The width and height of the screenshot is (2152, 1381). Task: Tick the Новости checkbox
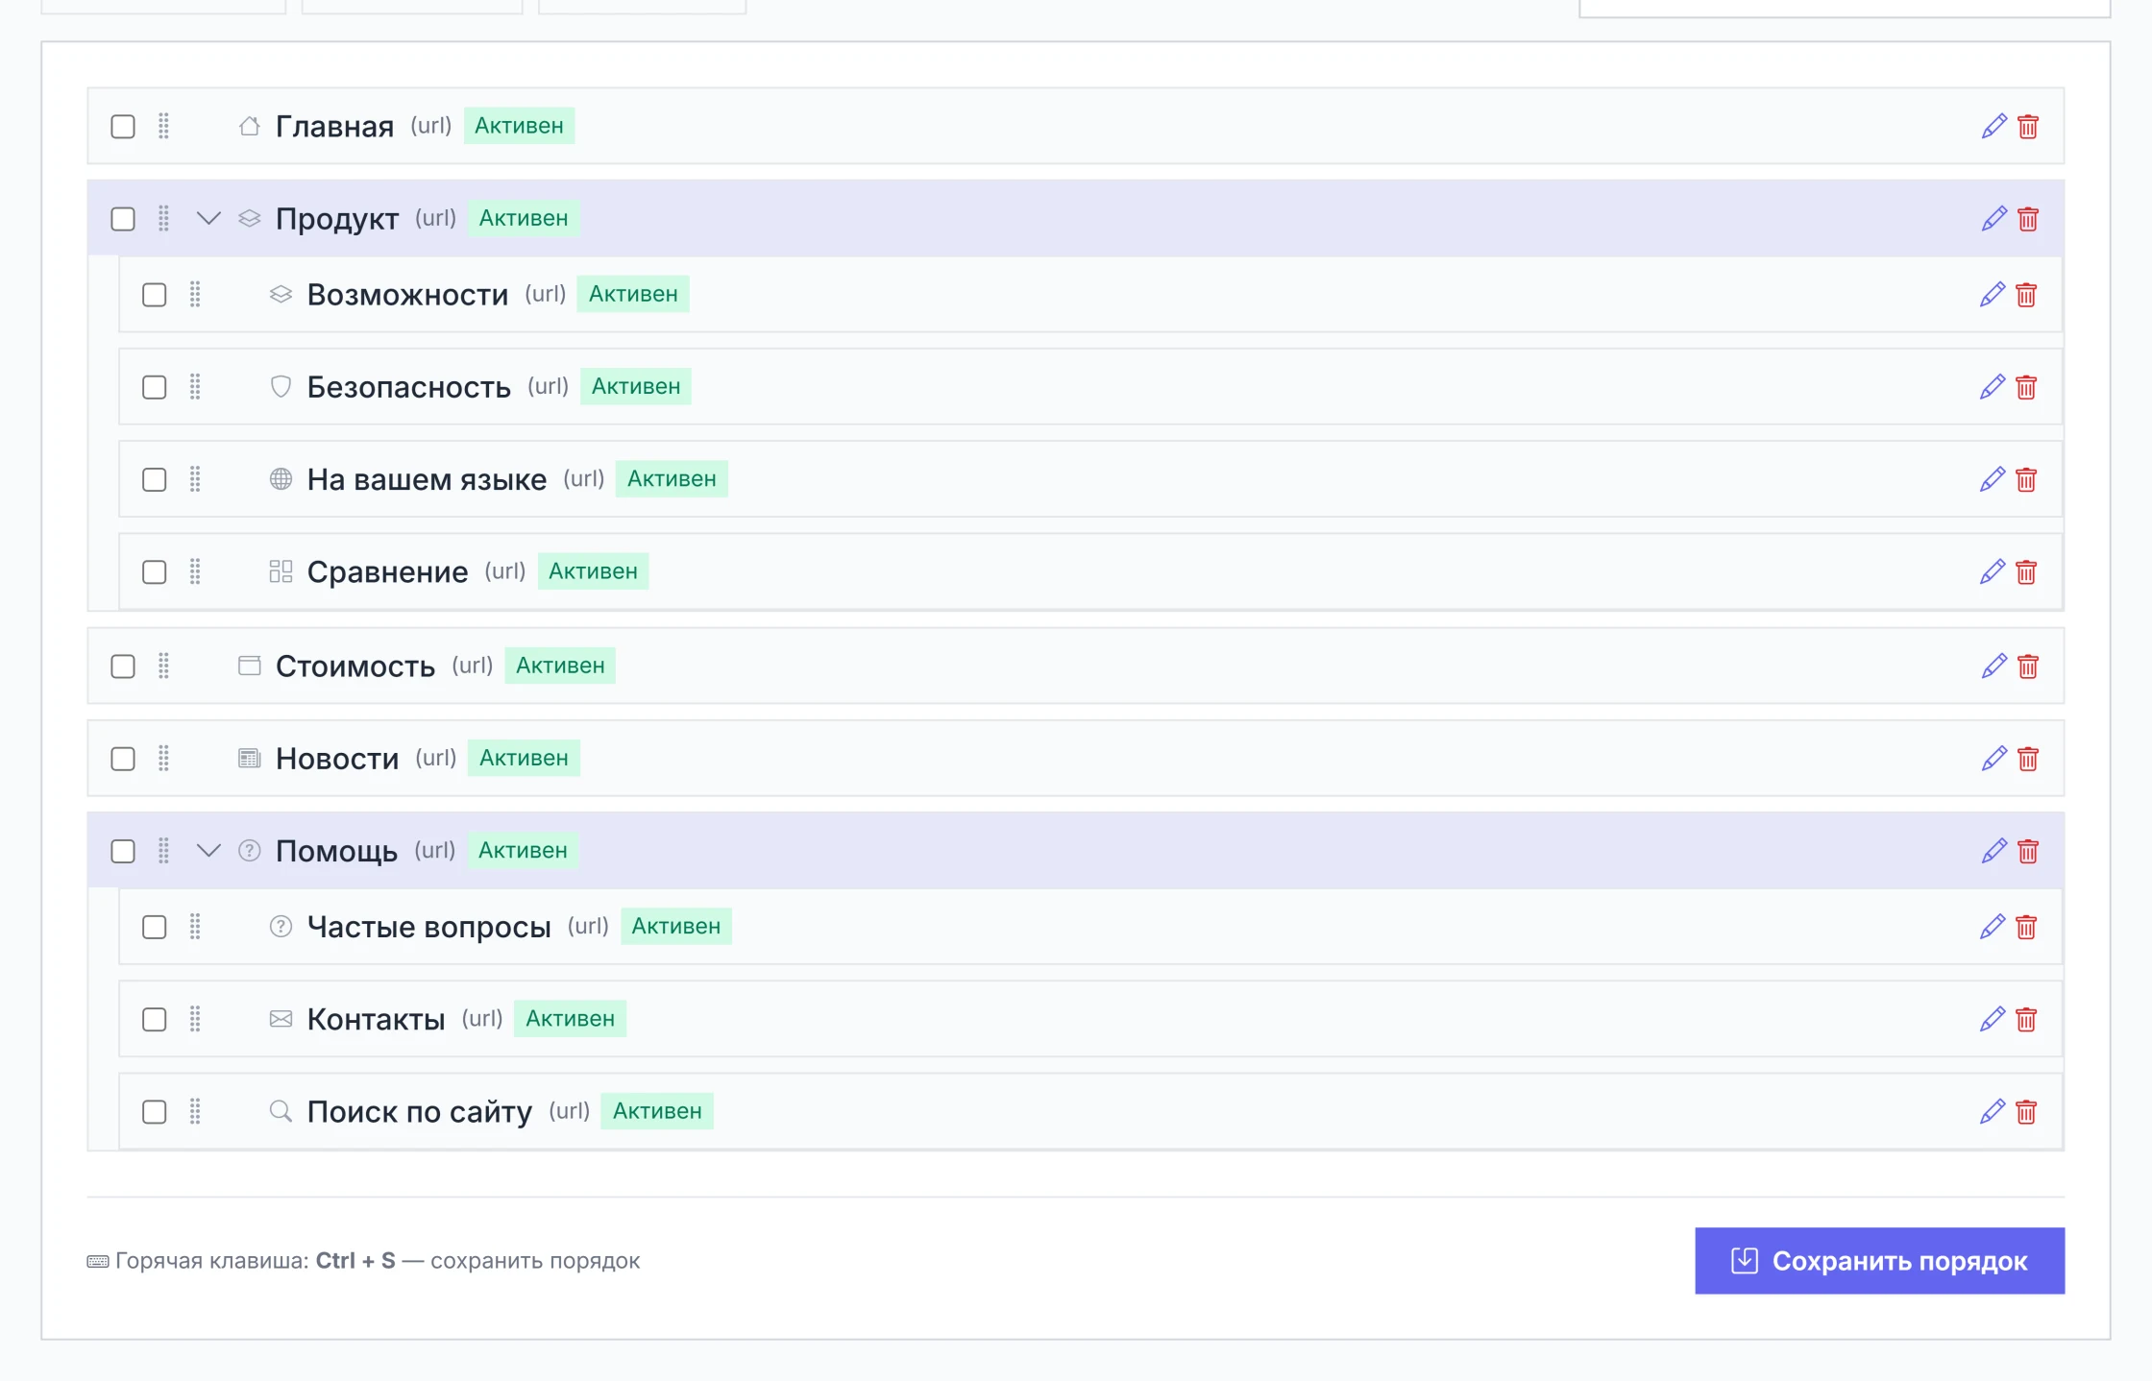[x=123, y=759]
